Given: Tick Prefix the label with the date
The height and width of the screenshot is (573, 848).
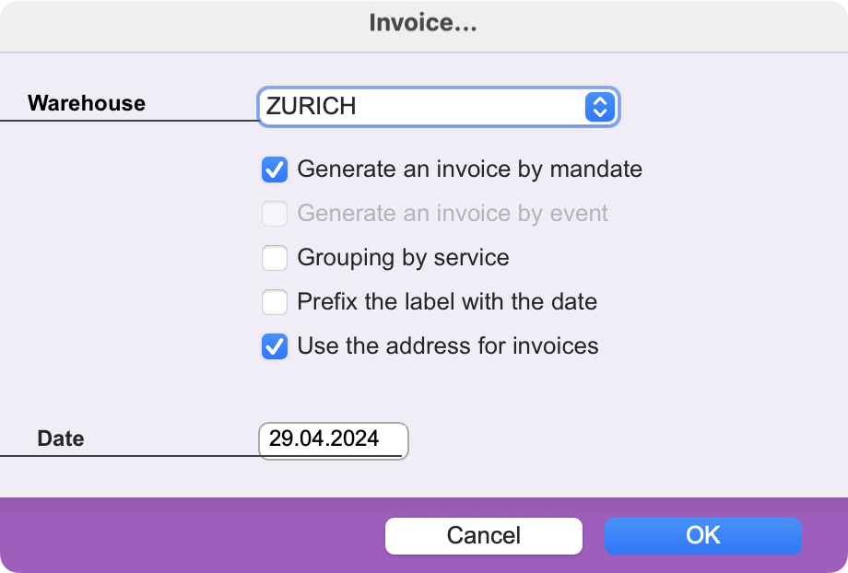Looking at the screenshot, I should (x=275, y=302).
